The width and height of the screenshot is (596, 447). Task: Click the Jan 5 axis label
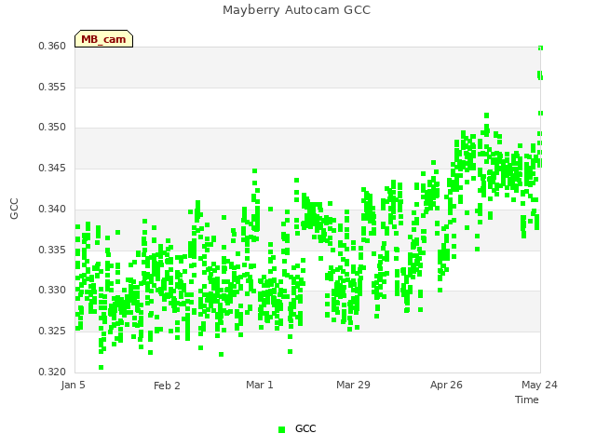[x=73, y=385]
